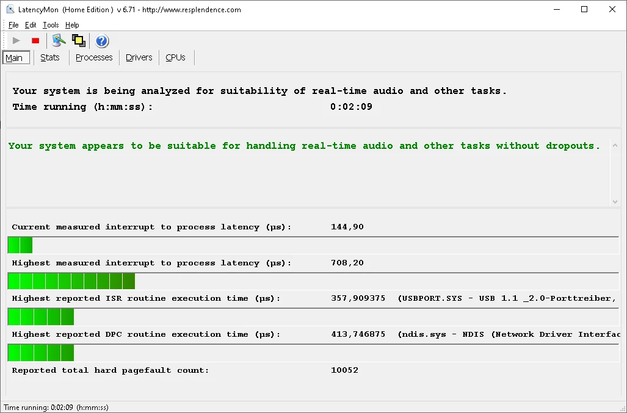Click the message panel scroll down arrow

click(614, 201)
